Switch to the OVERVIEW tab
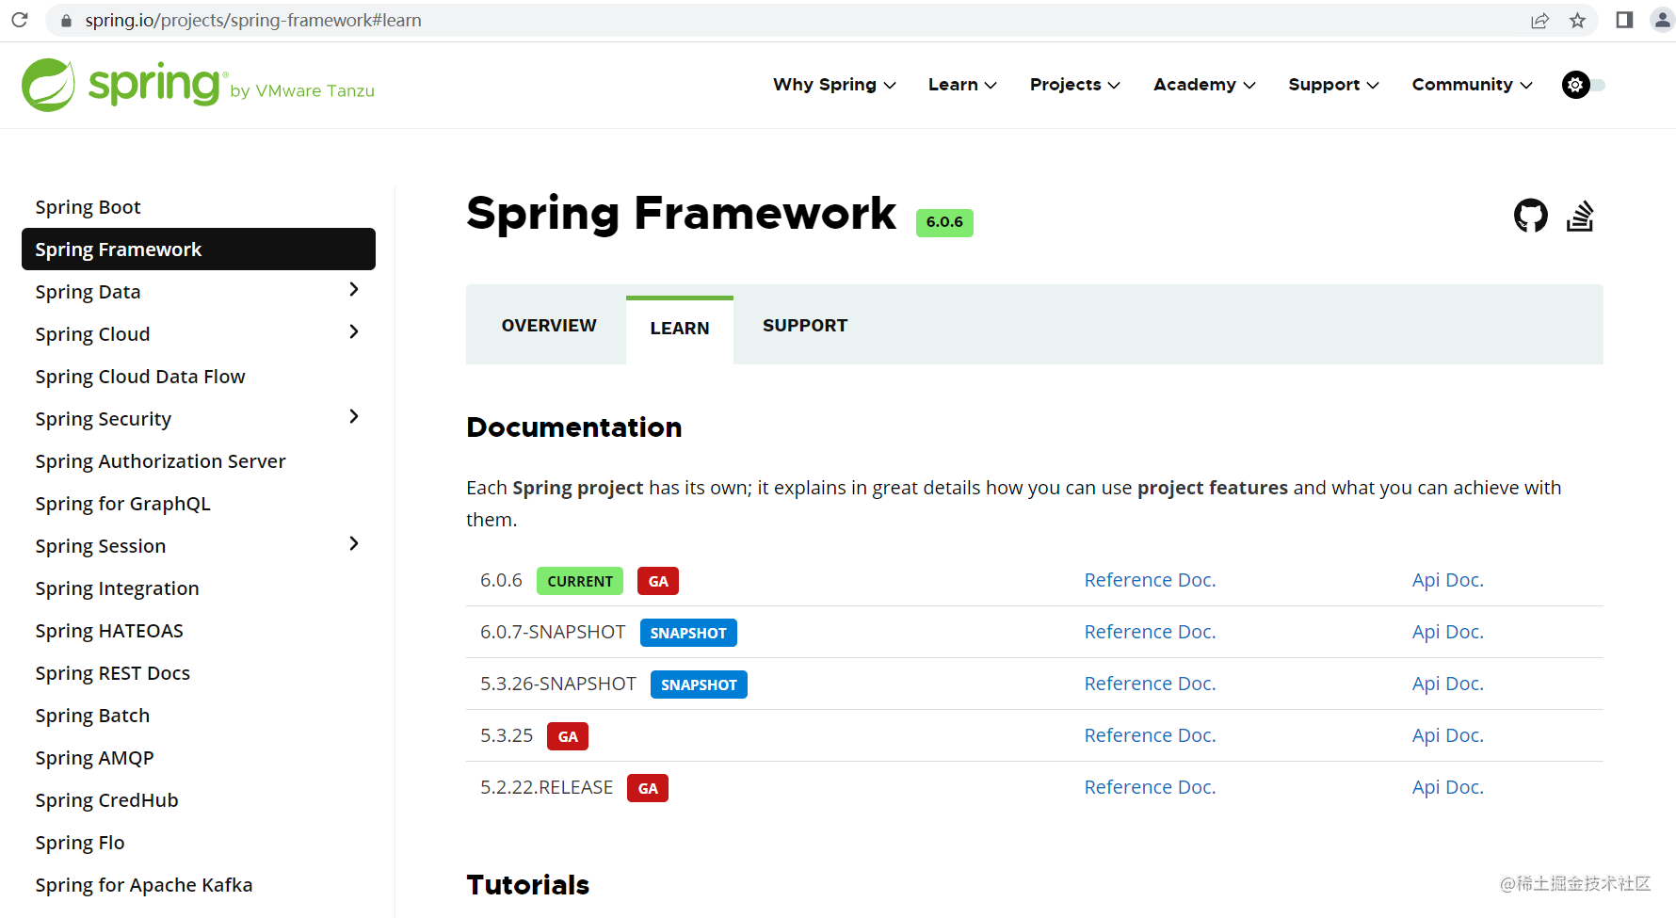The height and width of the screenshot is (918, 1676). point(549,326)
